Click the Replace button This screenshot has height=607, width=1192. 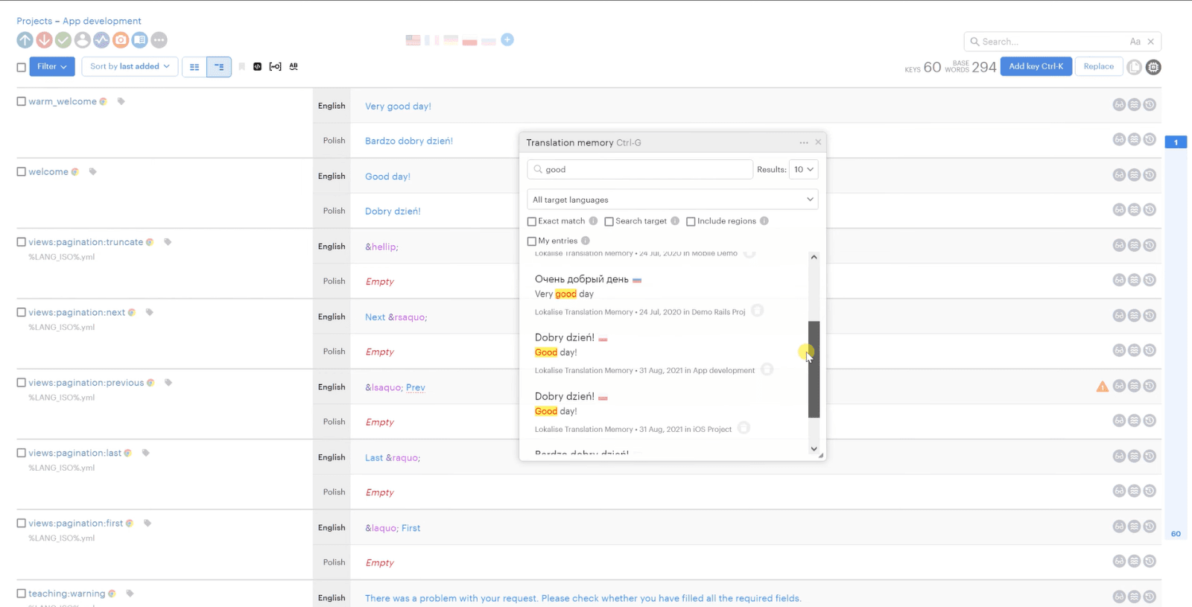point(1098,66)
